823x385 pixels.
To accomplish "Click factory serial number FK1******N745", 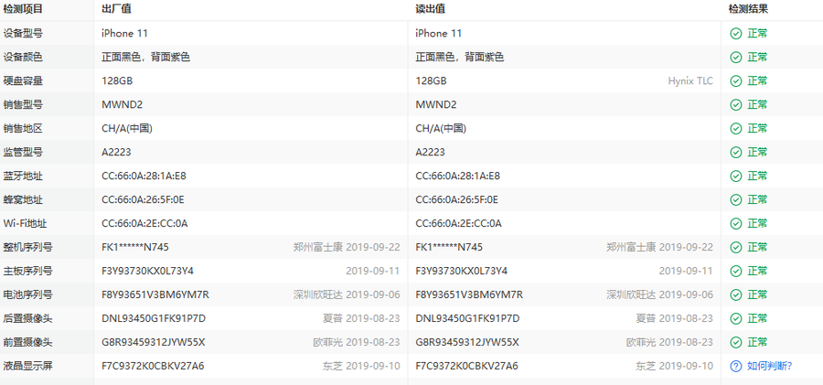I will pyautogui.click(x=135, y=248).
